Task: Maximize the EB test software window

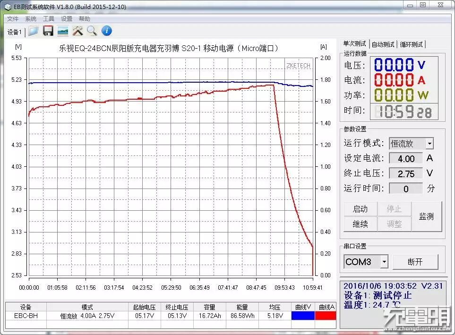Action: [423, 5]
